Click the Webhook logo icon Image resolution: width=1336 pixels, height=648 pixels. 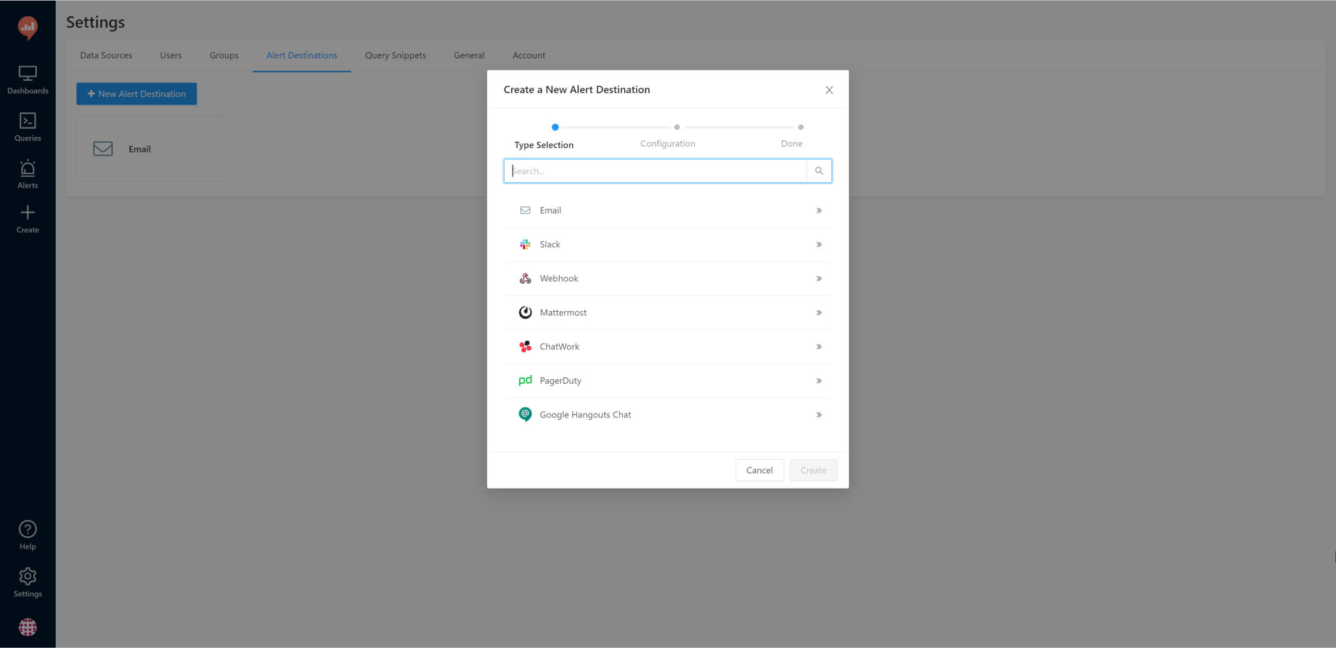(x=525, y=279)
